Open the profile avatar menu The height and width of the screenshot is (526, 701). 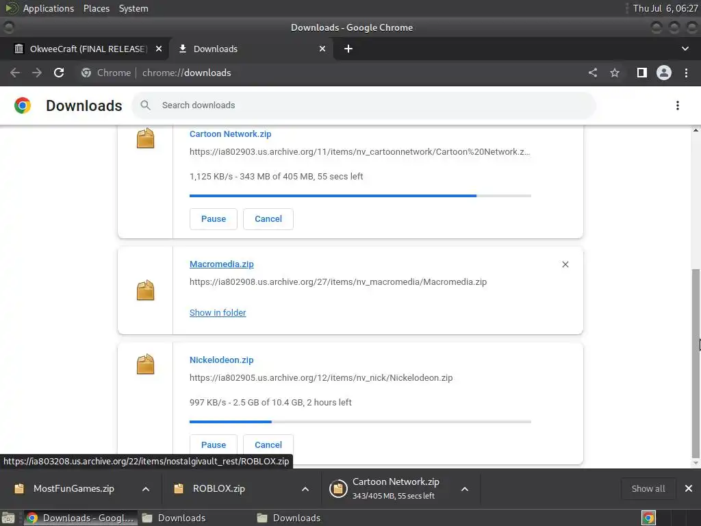pos(664,73)
